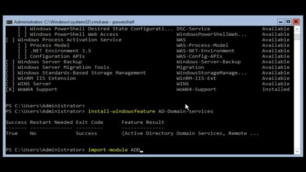Click '{Active Directory Domain Services, Remote ...' result
306x172 pixels.
(190, 133)
